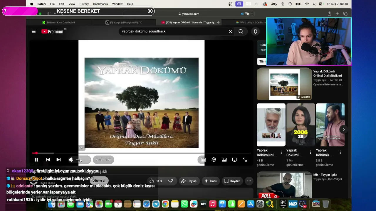376x211 pixels.
Task: Open options for the 41 B görüntüleme Short
Action: click(x=281, y=152)
